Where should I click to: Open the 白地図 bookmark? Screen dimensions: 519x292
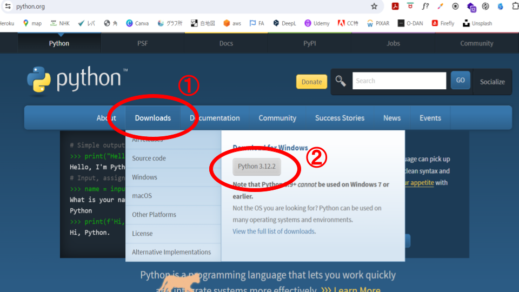pyautogui.click(x=203, y=23)
